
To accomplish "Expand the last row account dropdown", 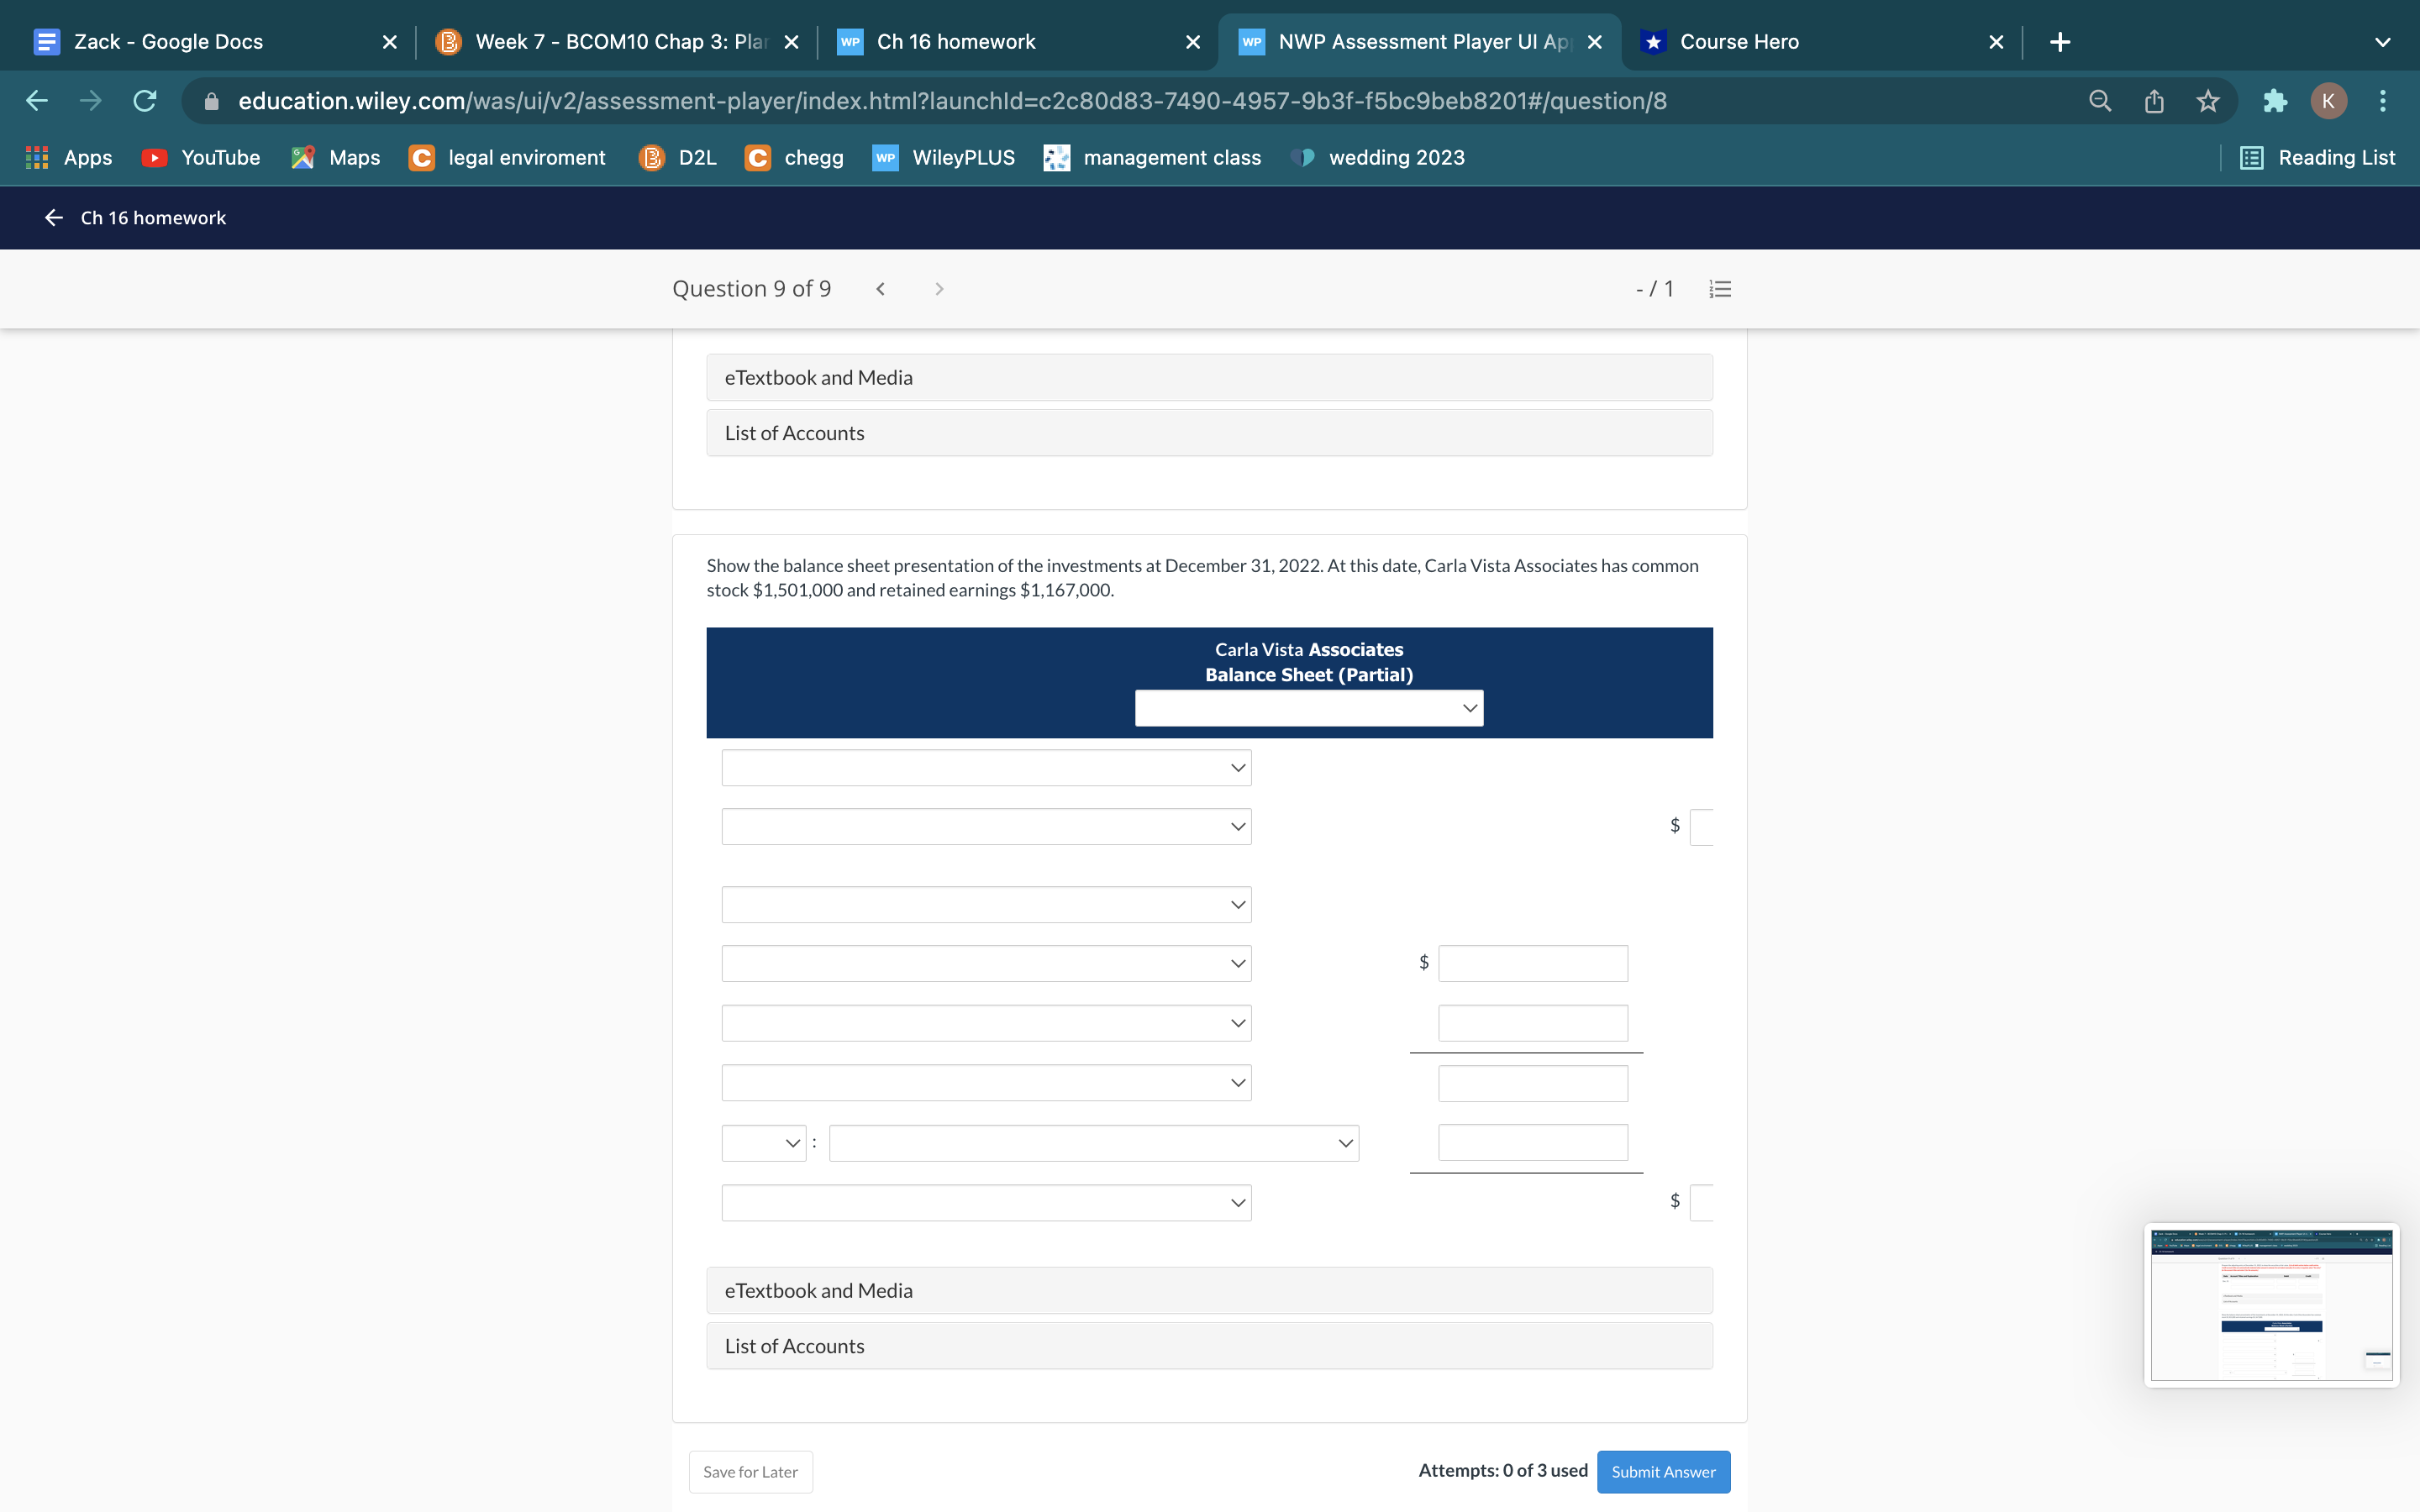I will coord(986,1203).
